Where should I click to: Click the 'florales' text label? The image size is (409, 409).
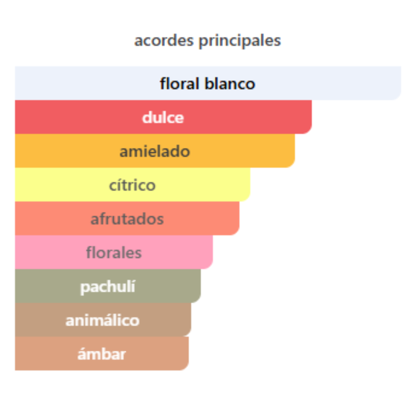pos(113,253)
